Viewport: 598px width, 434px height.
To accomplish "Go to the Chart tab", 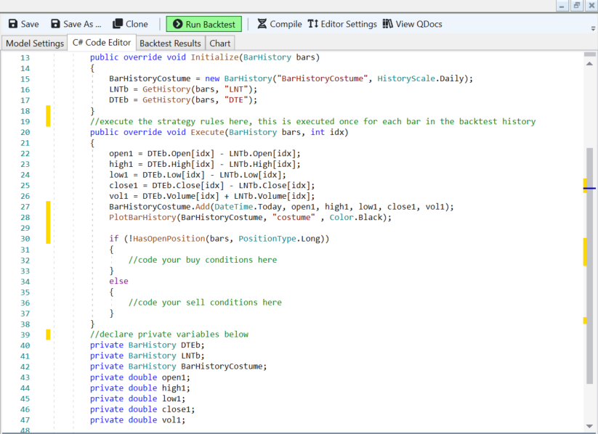I will click(220, 44).
